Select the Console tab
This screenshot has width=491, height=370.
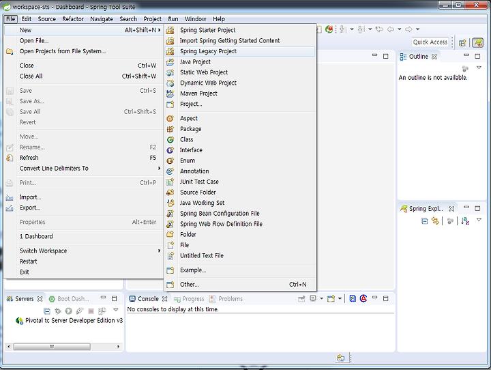149,299
